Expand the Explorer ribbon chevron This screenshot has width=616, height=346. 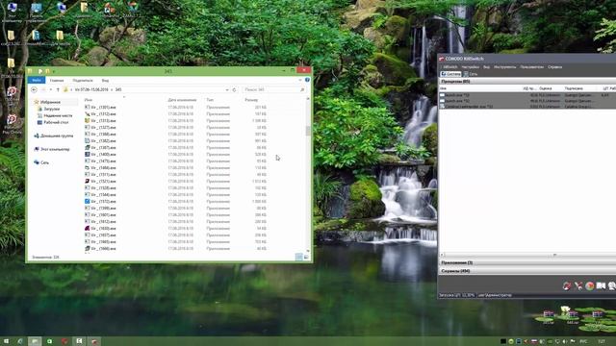tap(300, 80)
